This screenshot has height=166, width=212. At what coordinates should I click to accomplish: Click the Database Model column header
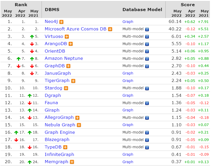pos(142,10)
